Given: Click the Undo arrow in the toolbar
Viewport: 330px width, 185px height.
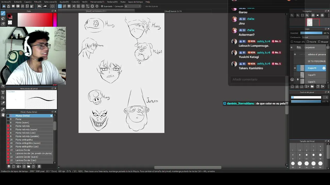Looking at the screenshot, I should 39,6.
